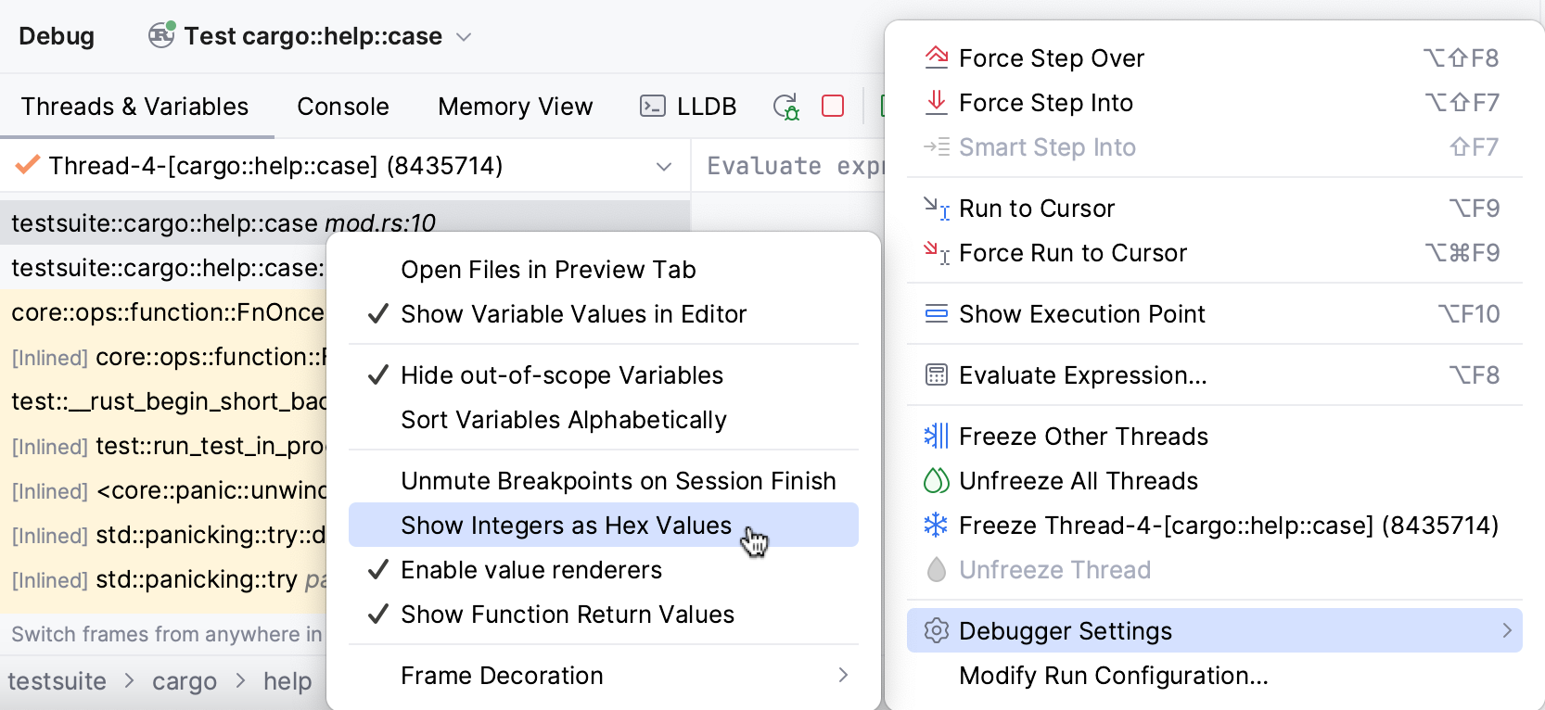Click the Force Step Into icon
Viewport: 1545px width, 710px height.
(937, 102)
